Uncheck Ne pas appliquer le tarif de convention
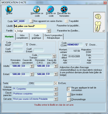The height and width of the screenshot is (114, 108). click(69, 89)
